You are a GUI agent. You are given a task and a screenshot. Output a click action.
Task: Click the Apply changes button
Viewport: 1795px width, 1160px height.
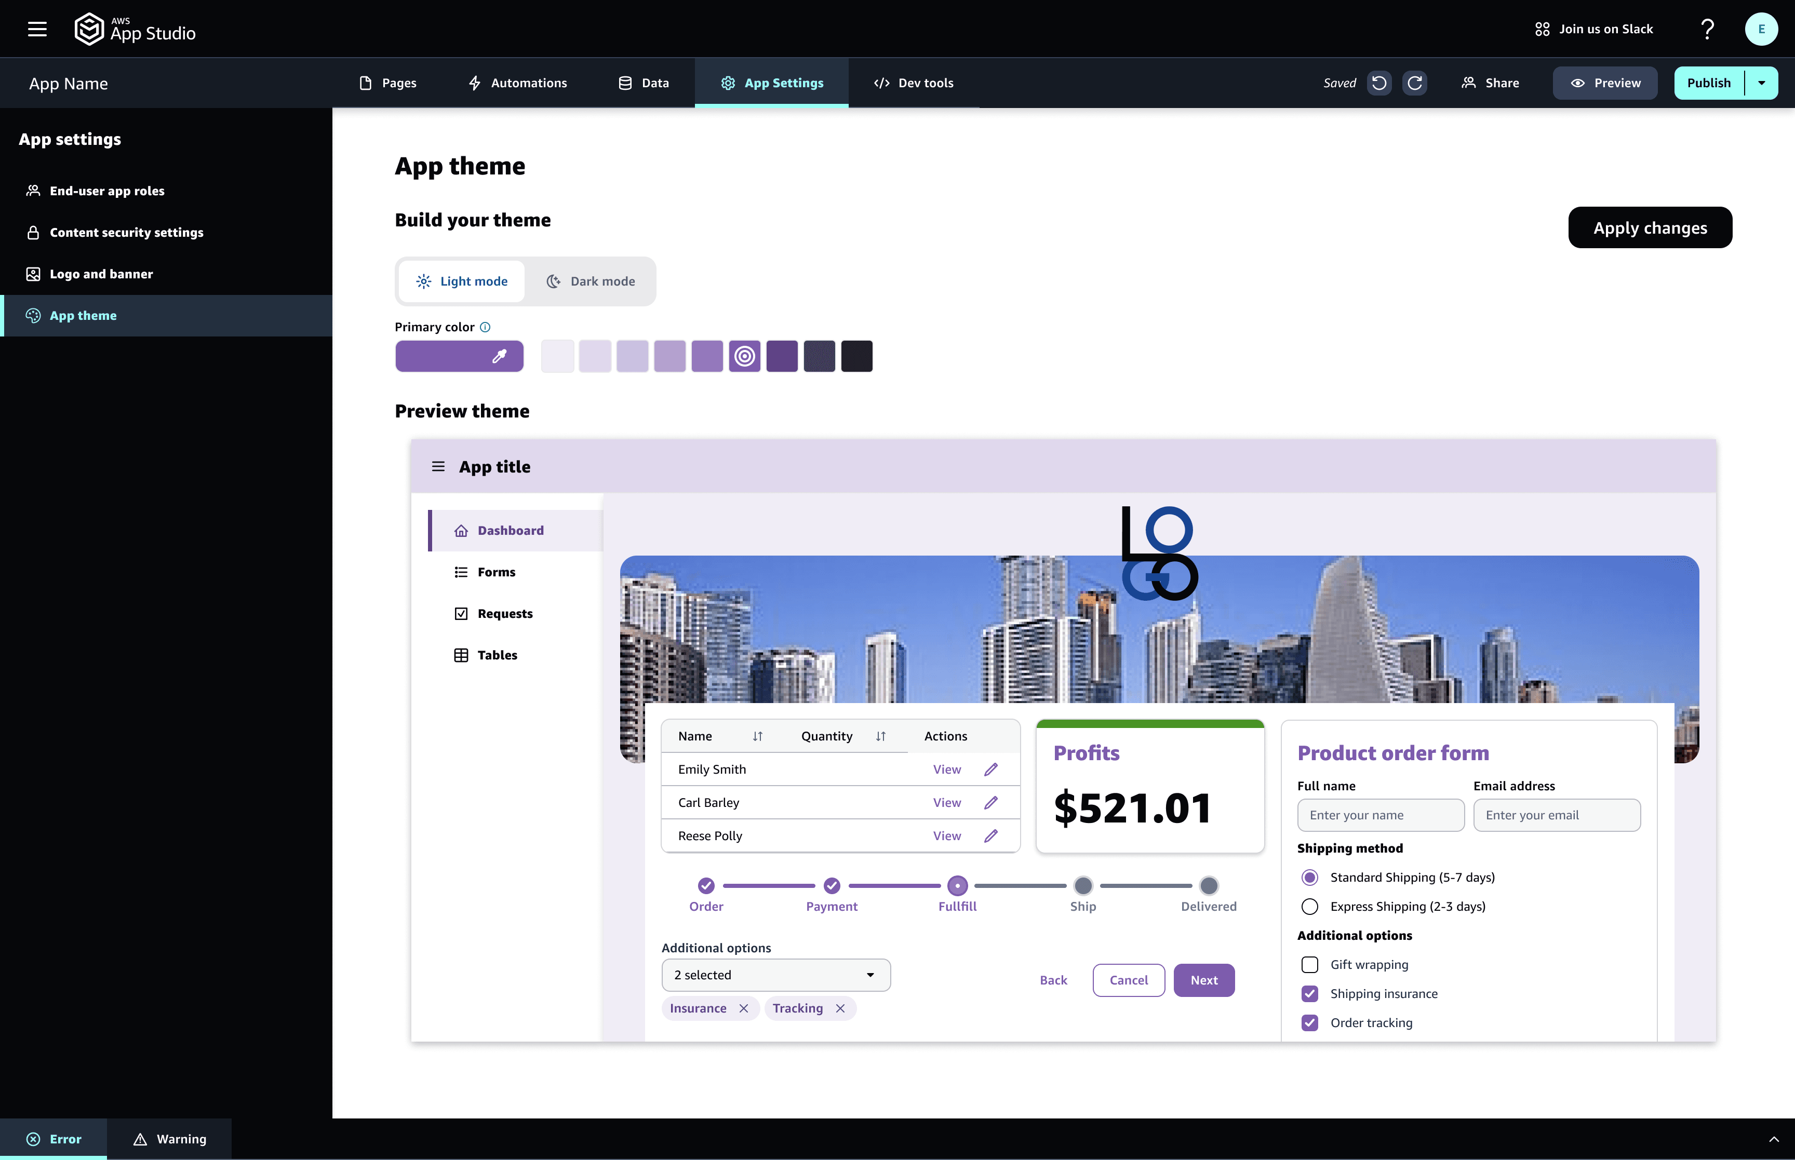1650,227
